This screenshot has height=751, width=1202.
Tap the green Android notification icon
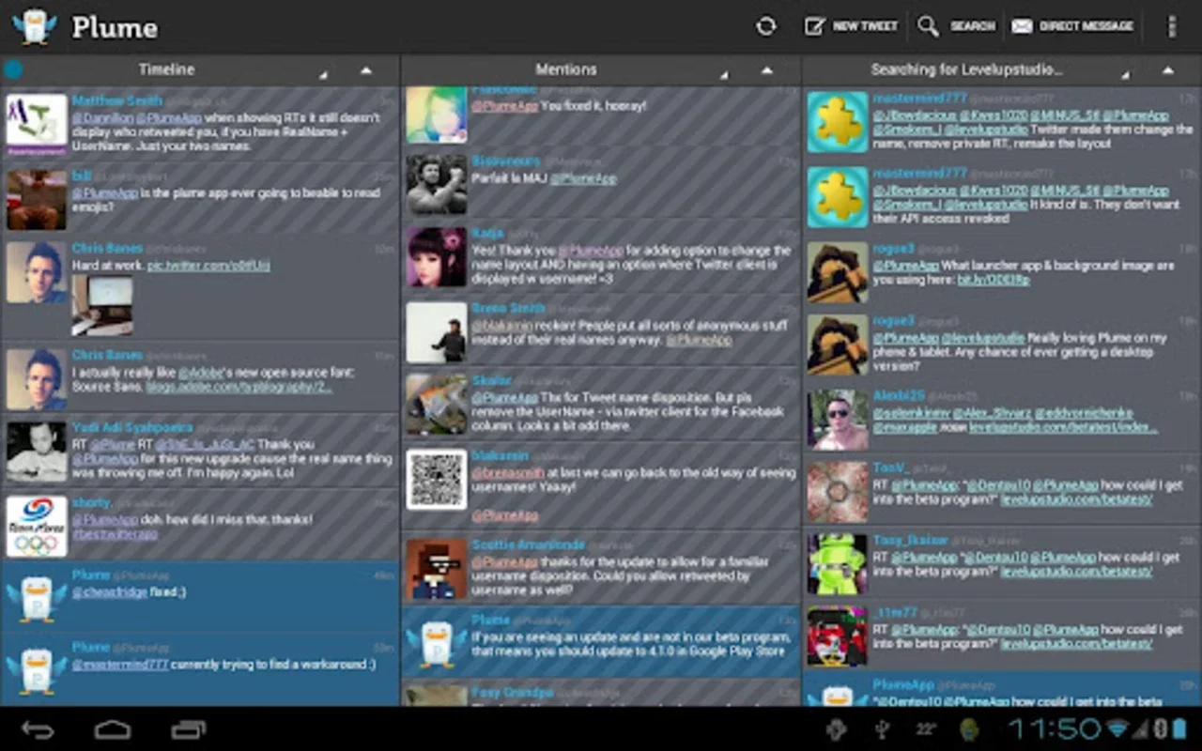[x=970, y=728]
